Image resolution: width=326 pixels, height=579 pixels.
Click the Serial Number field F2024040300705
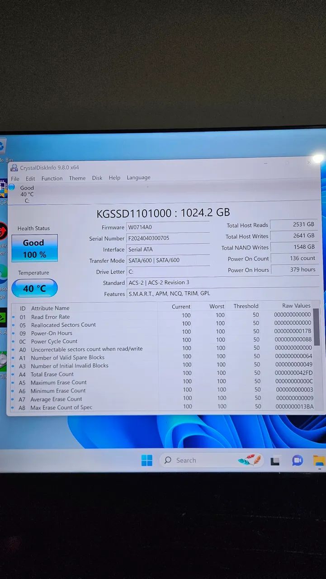coord(168,238)
